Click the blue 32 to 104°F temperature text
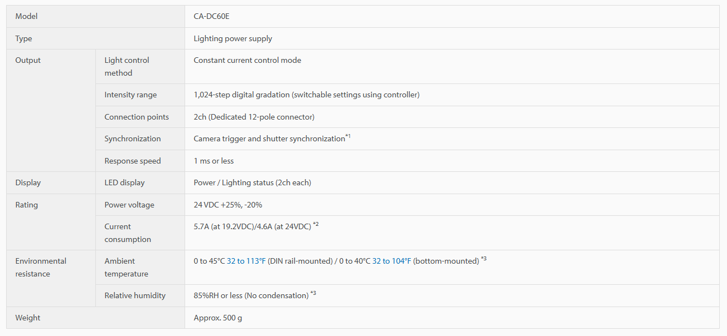The image size is (727, 336). click(x=391, y=261)
